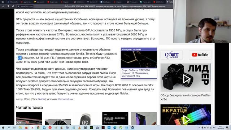Image resolution: width=231 pixels, height=130 pixels.
Task: Play the "ЛИДЕР" camera video thumbnail
Action: click(186, 78)
